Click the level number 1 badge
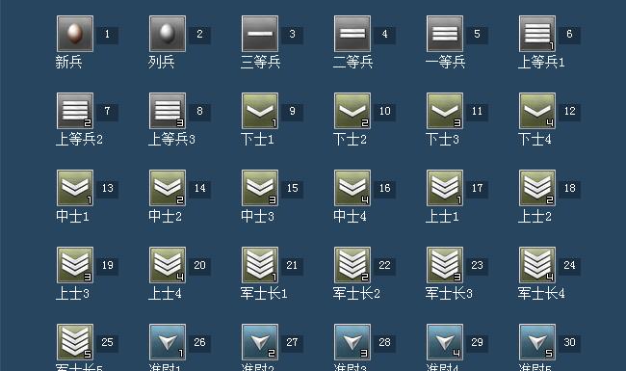626x371 pixels. tap(107, 35)
